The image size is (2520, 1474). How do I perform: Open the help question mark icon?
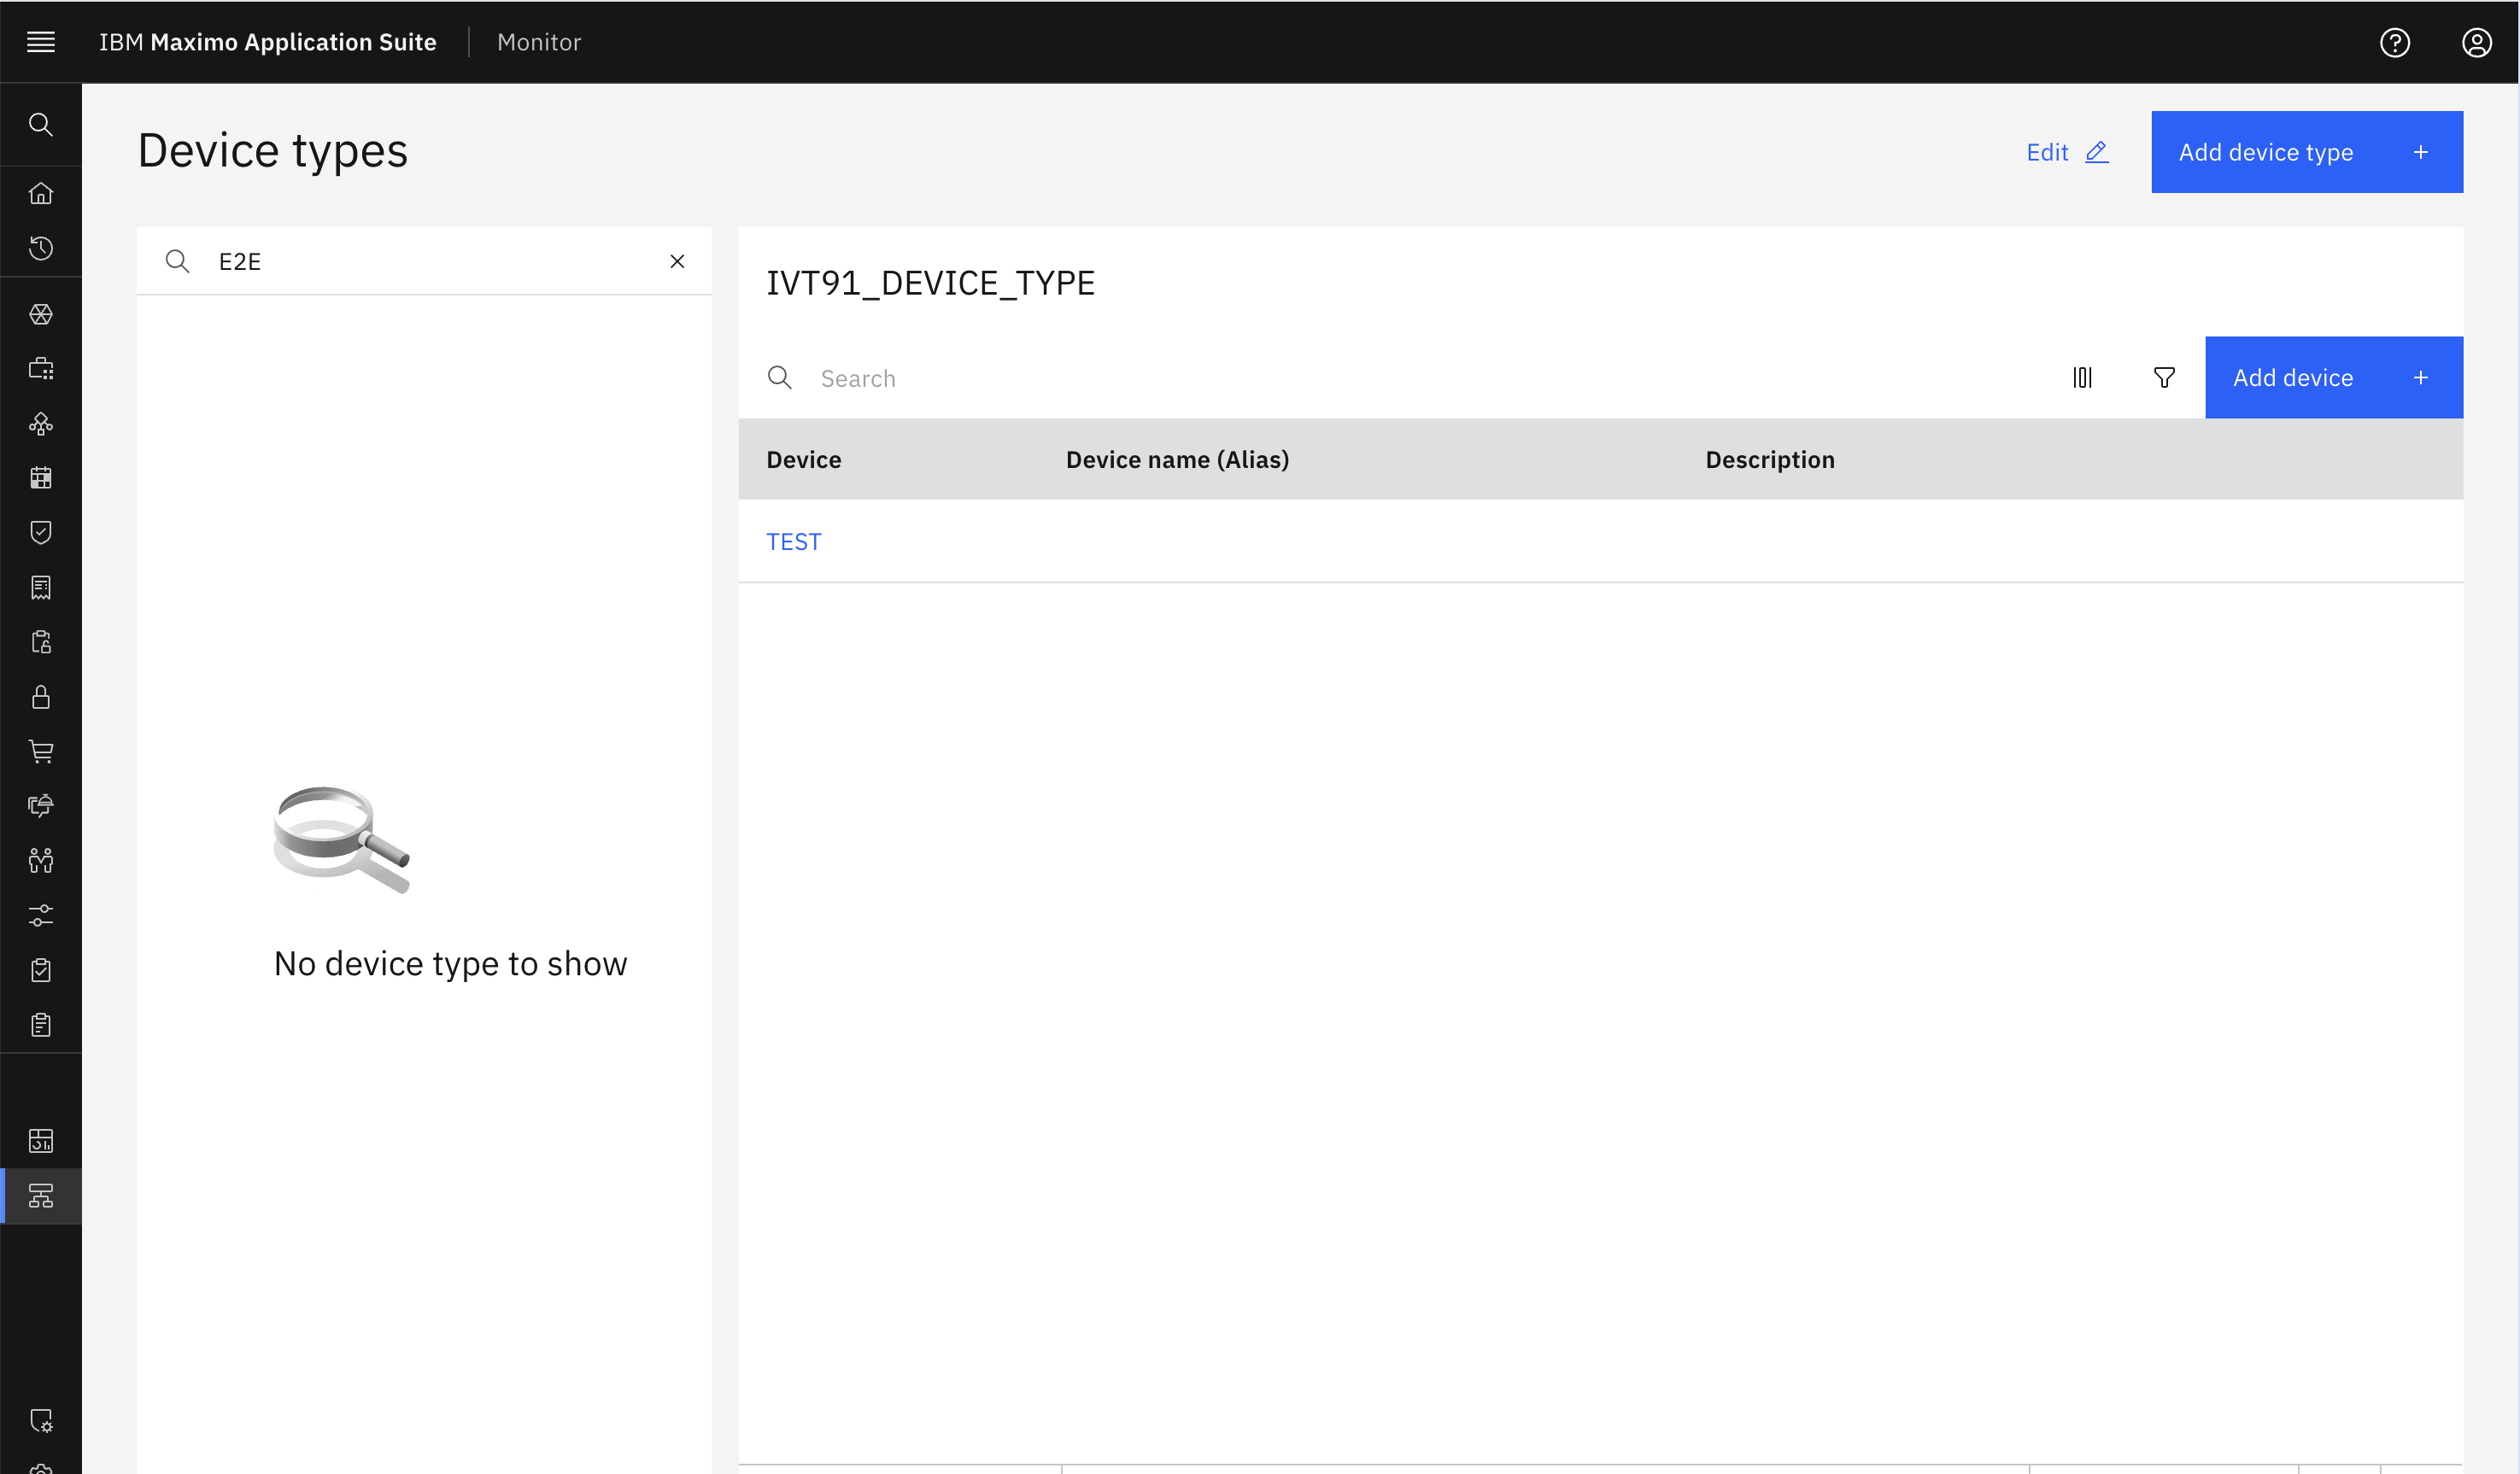[x=2395, y=42]
